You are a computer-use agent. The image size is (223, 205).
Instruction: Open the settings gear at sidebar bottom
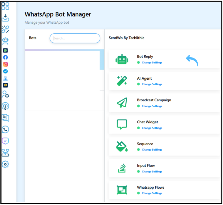pyautogui.click(x=5, y=164)
